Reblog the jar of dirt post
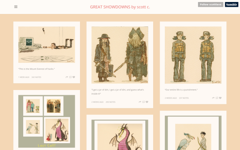 [144, 102]
